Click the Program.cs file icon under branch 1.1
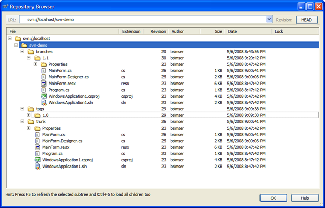 [44, 90]
